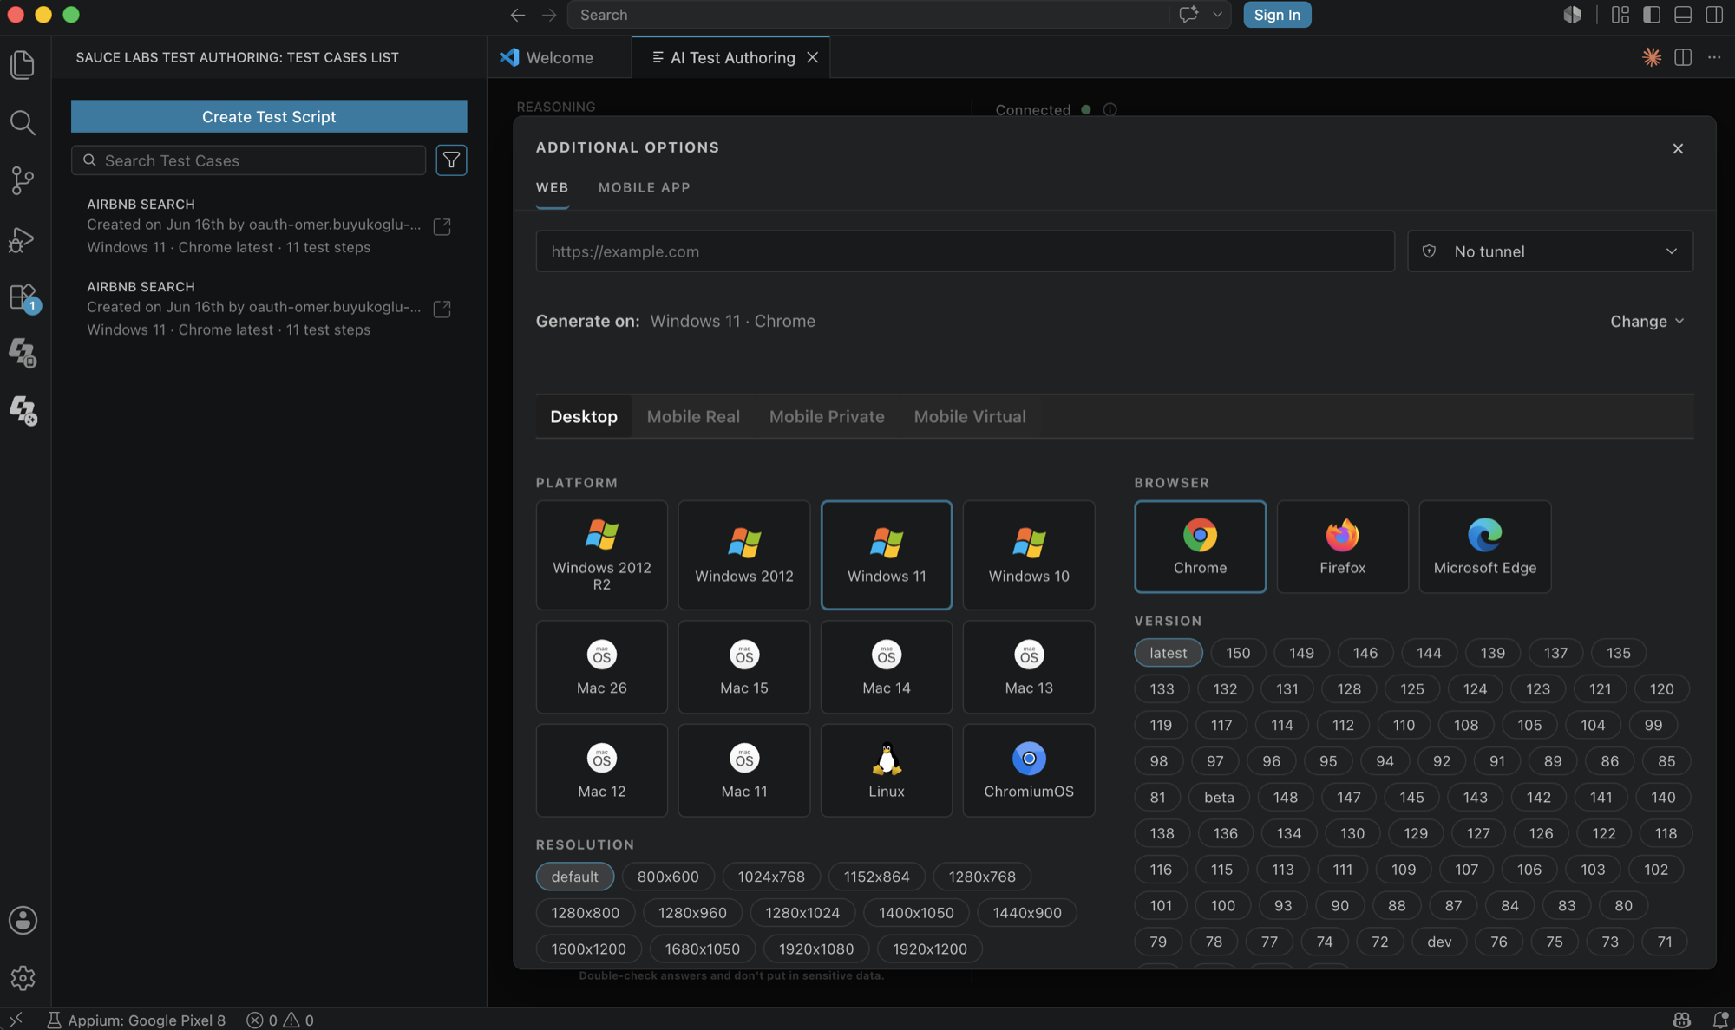Close the AI Test Authoring tab
The image size is (1735, 1030).
(813, 57)
